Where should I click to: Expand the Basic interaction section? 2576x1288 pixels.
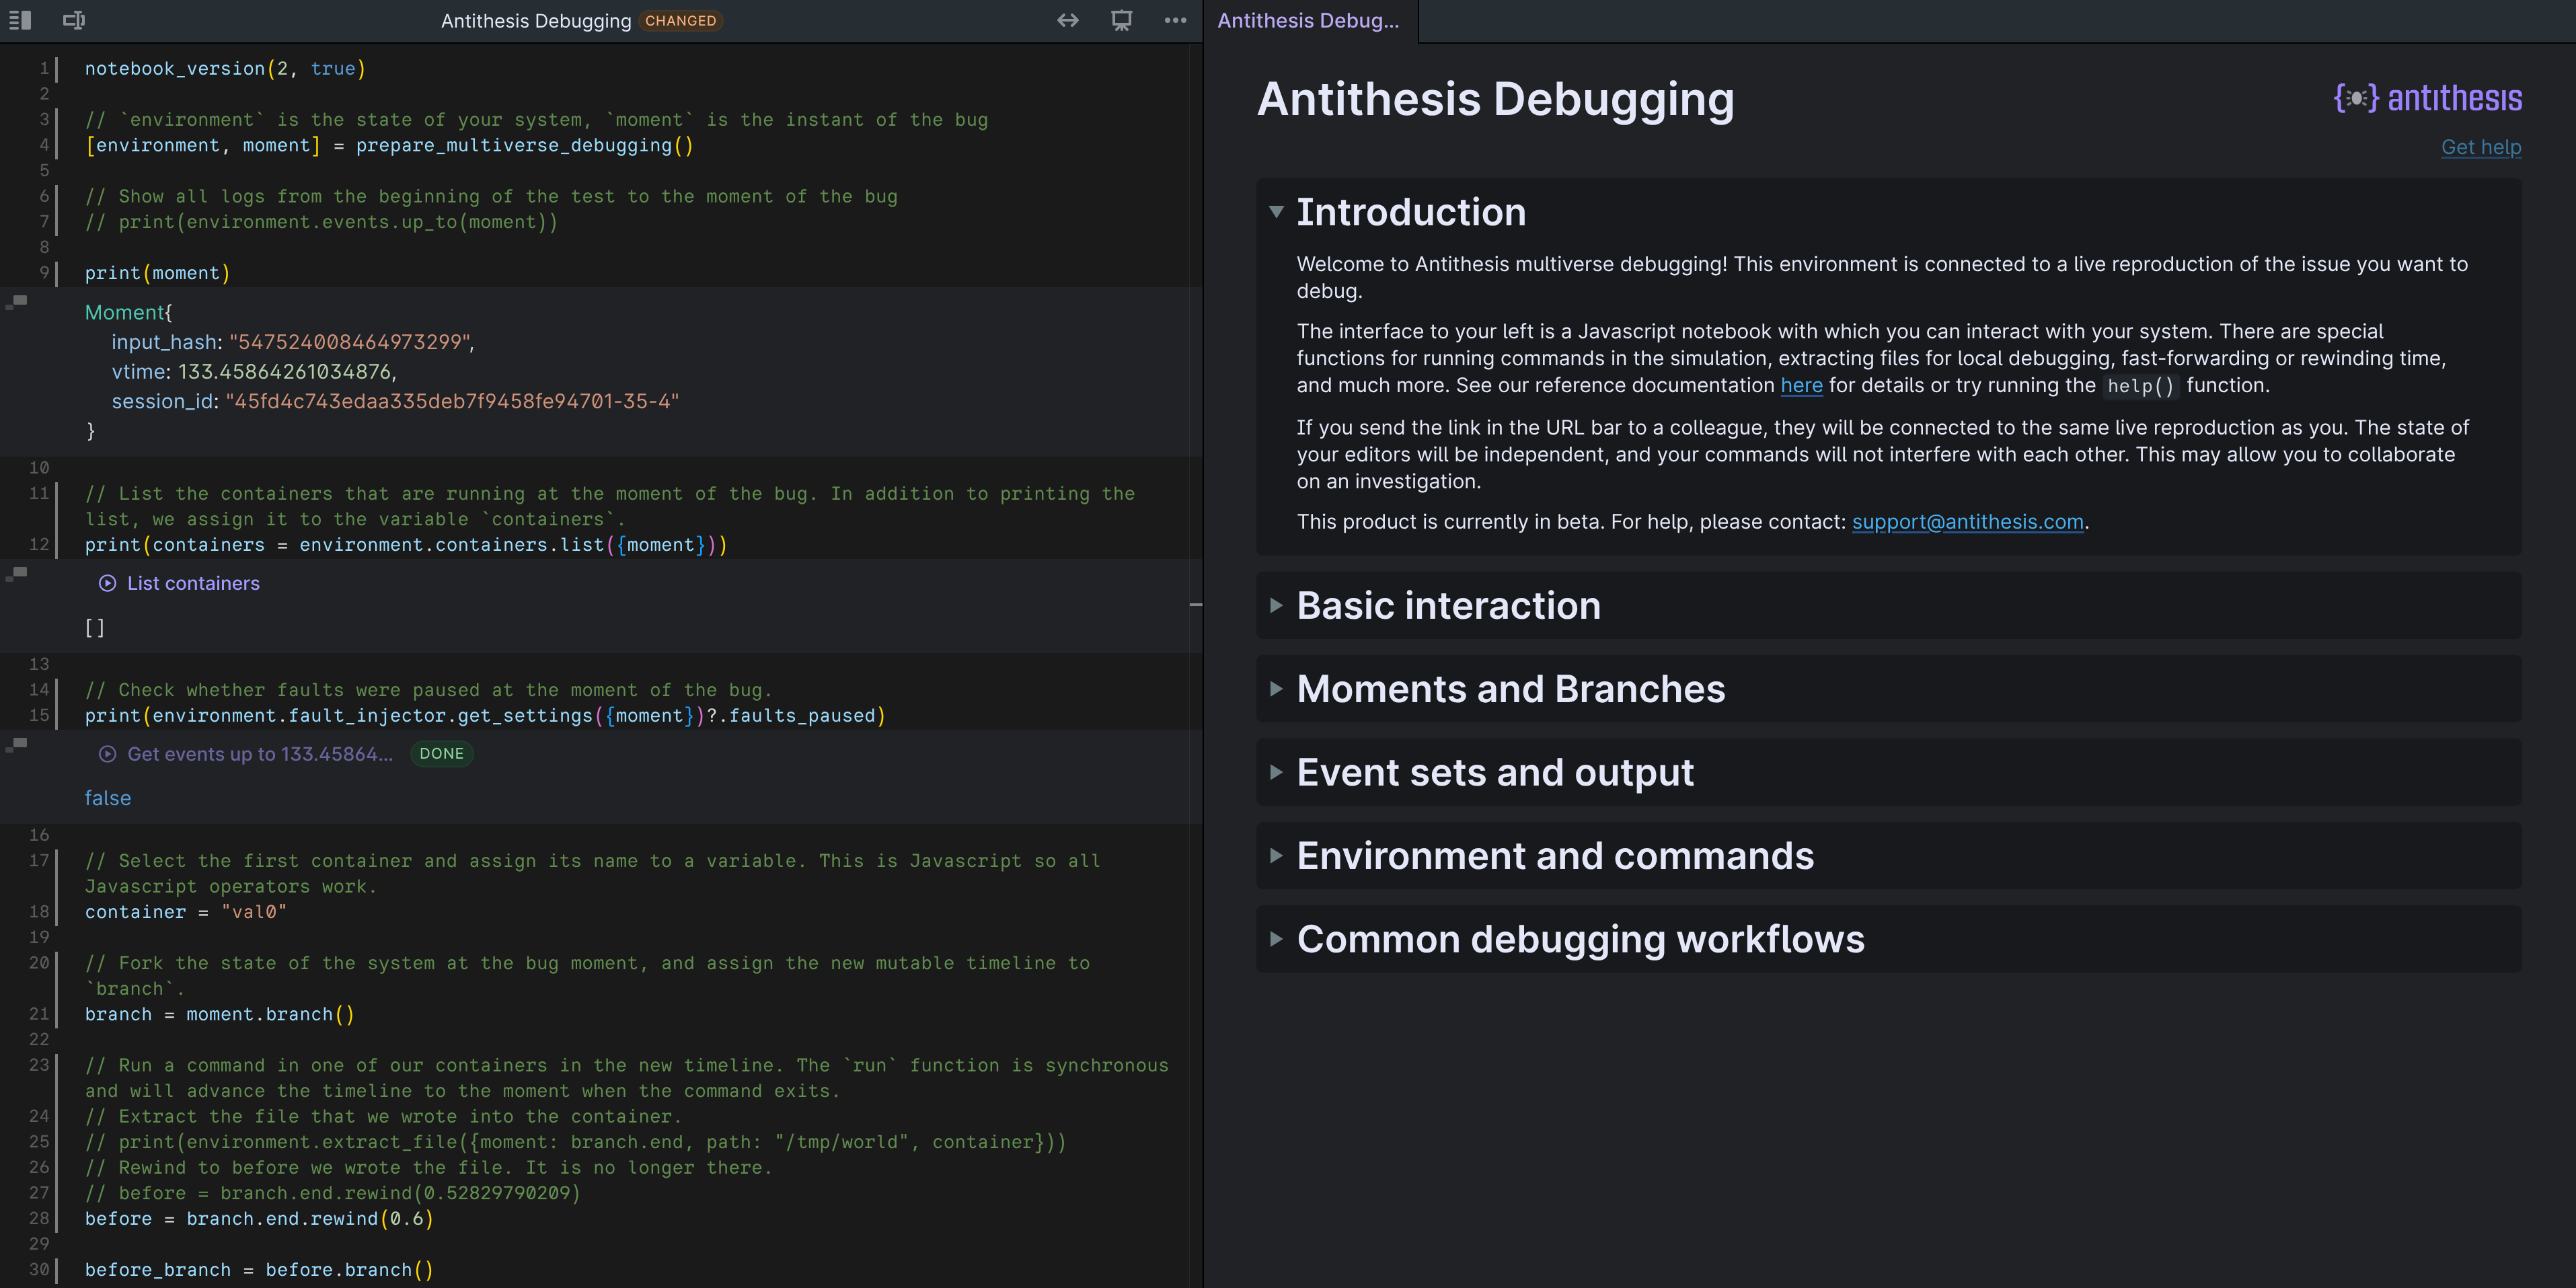tap(1276, 605)
